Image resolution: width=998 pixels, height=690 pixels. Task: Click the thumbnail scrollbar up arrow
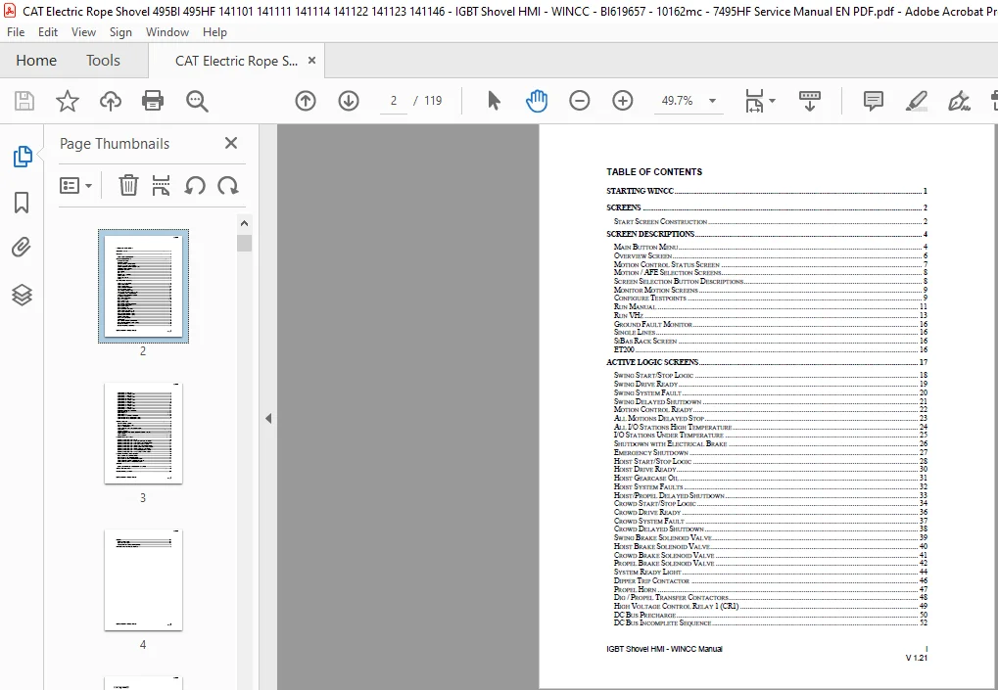(x=245, y=223)
